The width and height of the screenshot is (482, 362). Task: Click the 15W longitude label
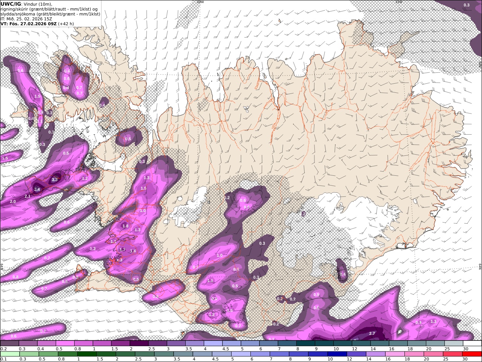tap(399, 2)
